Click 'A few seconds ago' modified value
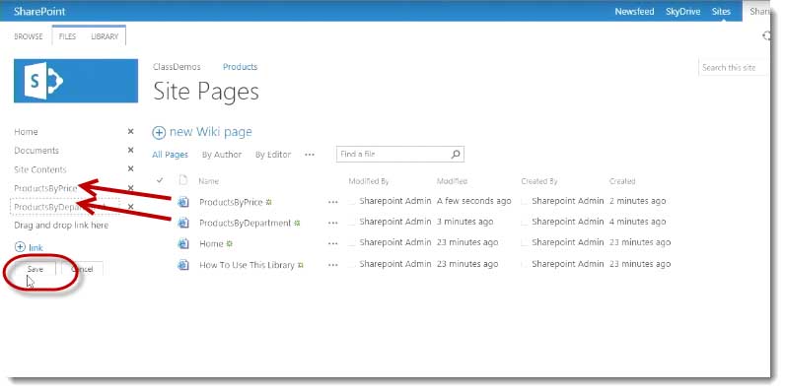 click(474, 201)
